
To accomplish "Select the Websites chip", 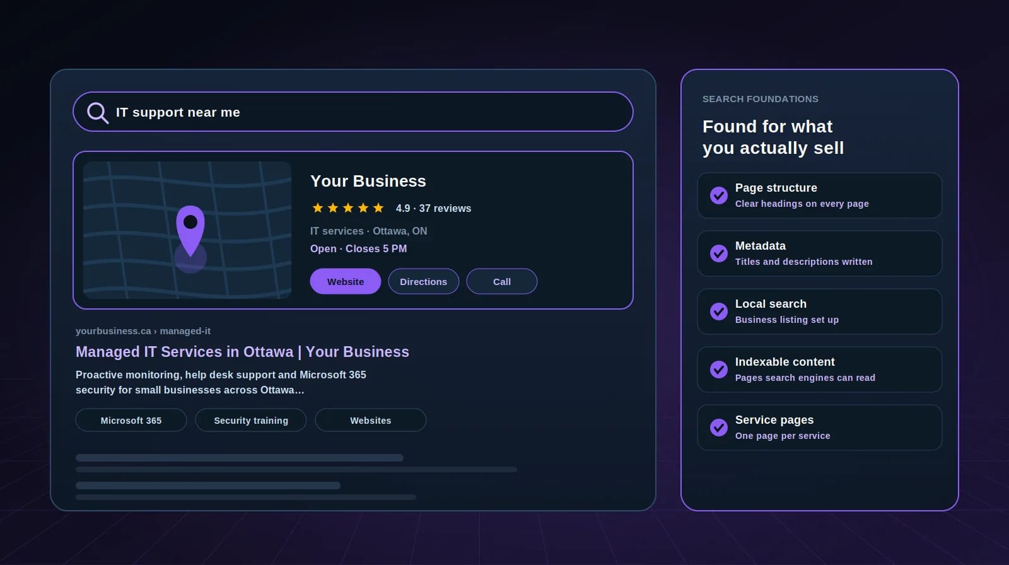I will (x=371, y=420).
